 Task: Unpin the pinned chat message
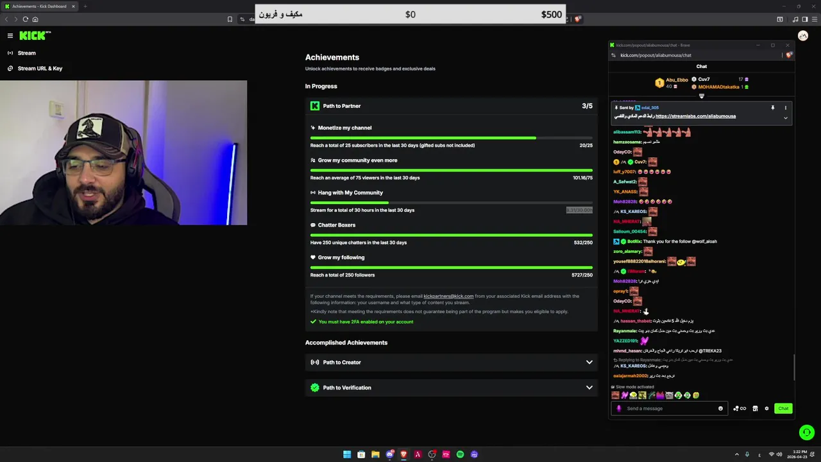[772, 108]
